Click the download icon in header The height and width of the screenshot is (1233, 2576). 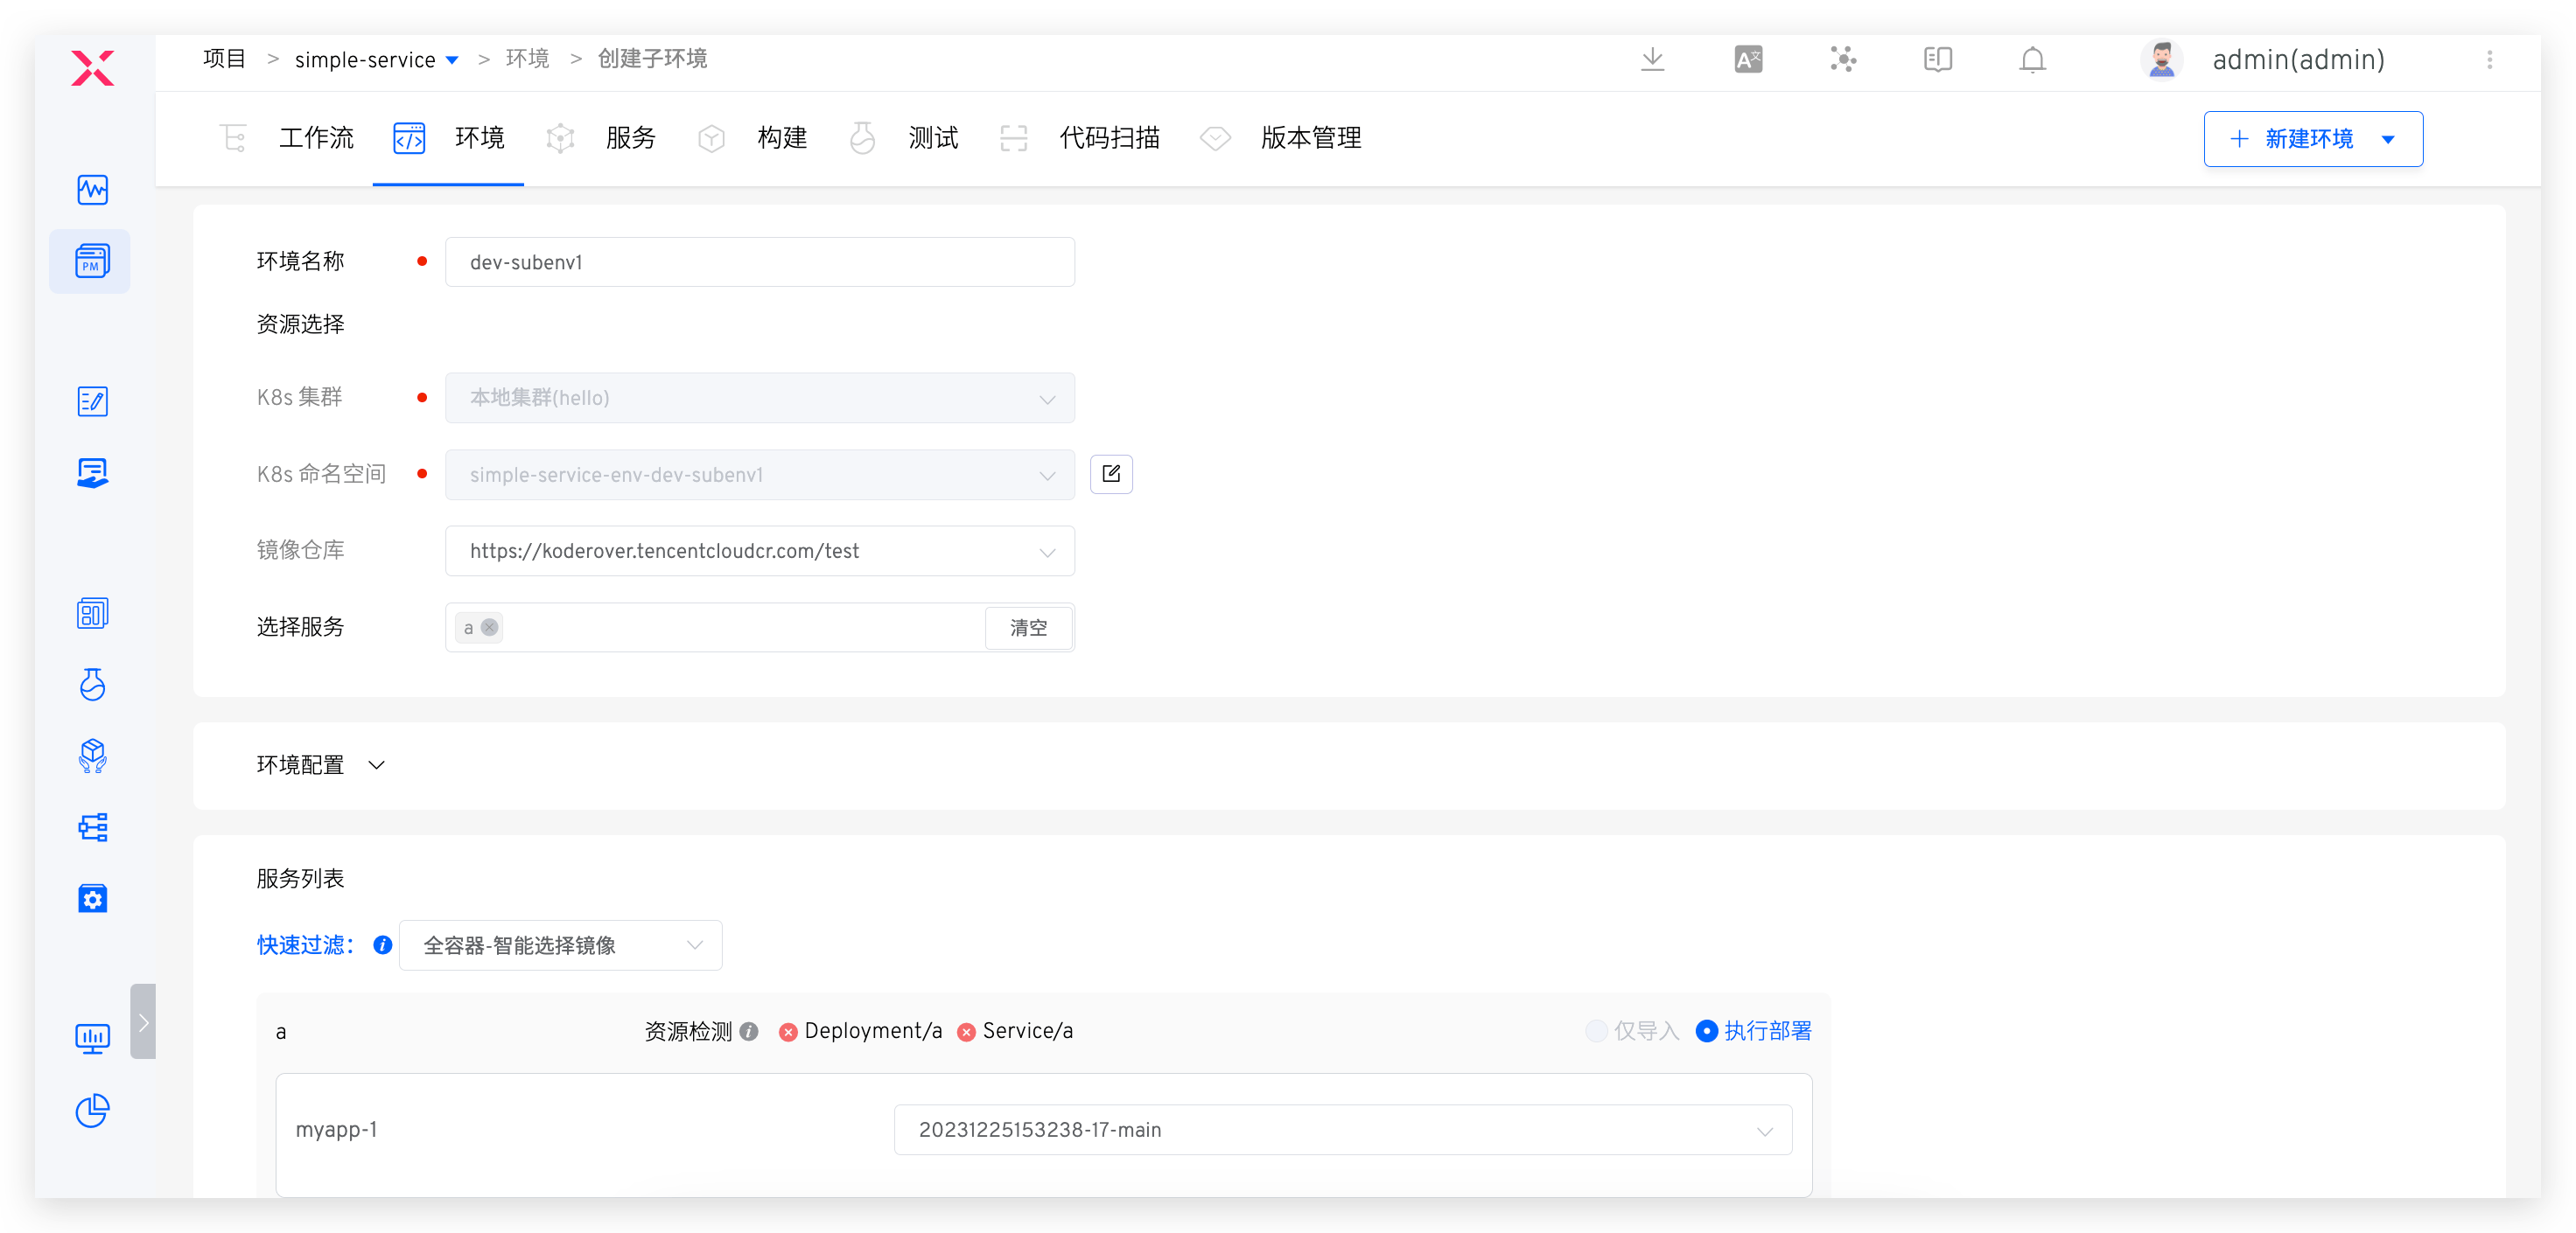[x=1653, y=59]
